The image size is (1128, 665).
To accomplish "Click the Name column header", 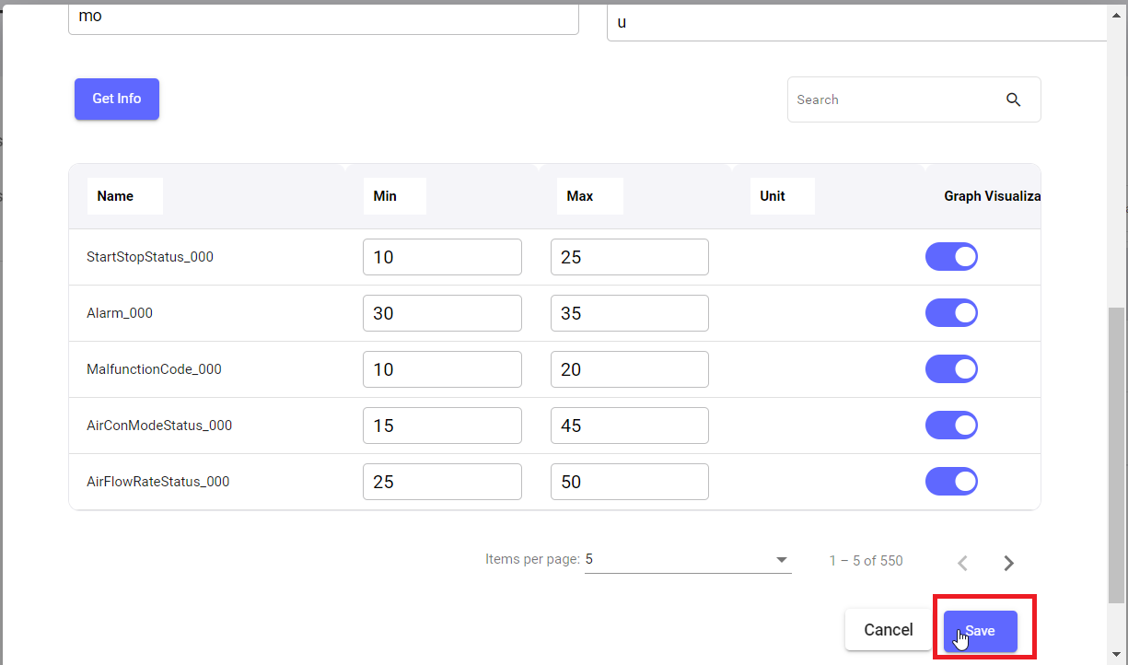I will (x=125, y=196).
